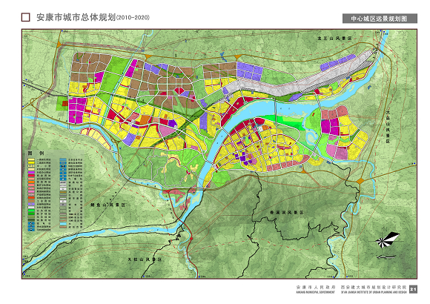Click ANKANG MUNICIPAL GOVERNMENT footer line

coord(316,292)
